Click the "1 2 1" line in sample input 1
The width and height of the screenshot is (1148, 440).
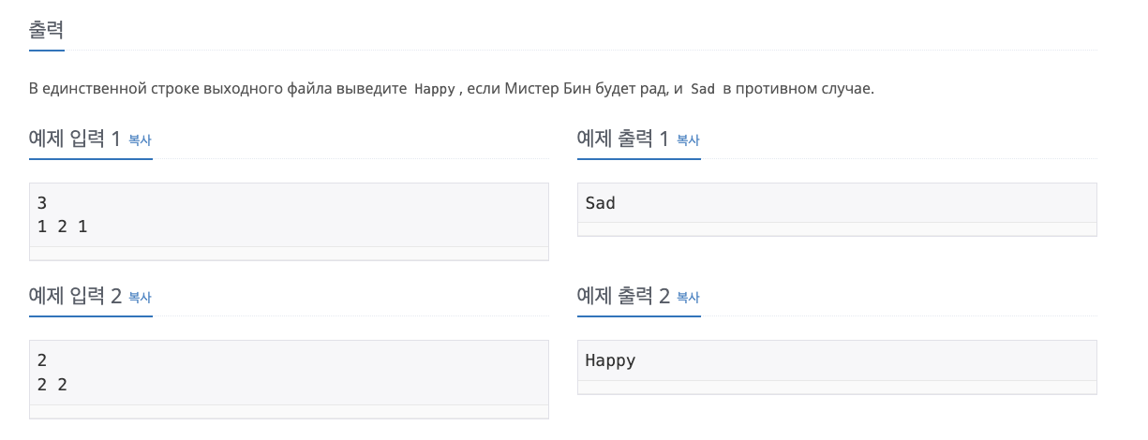coord(62,226)
